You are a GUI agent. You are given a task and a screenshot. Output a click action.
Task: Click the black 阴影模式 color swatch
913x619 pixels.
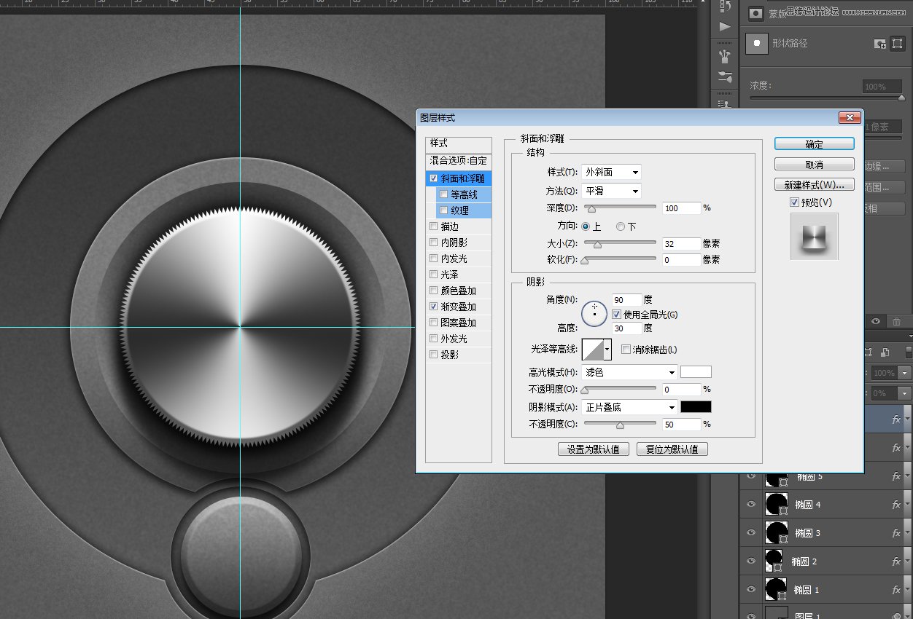pyautogui.click(x=695, y=406)
